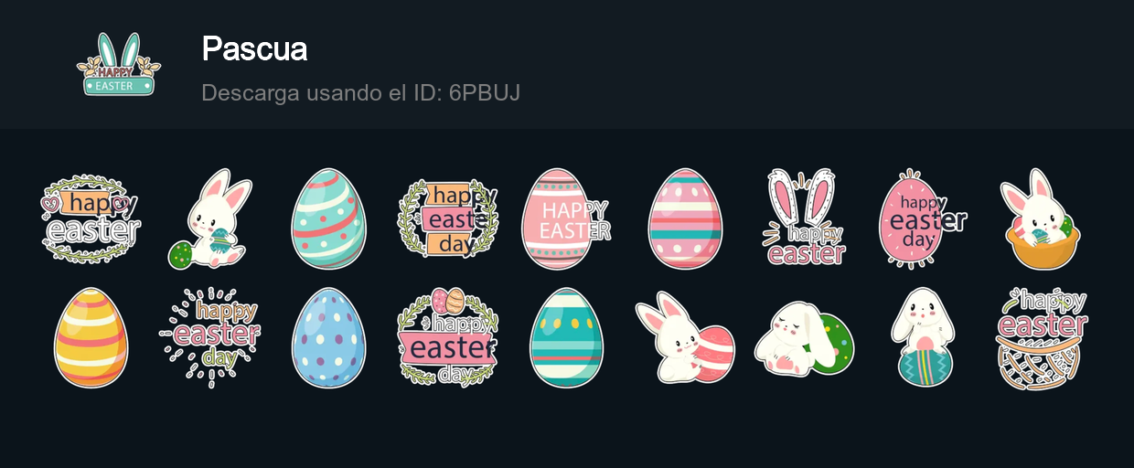Viewport: 1134px width, 468px height.
Task: Pick the pink and teal striped egg sticker
Action: (x=685, y=219)
